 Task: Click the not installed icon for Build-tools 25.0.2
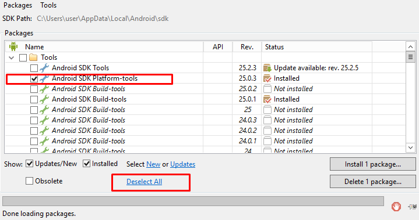coord(267,89)
